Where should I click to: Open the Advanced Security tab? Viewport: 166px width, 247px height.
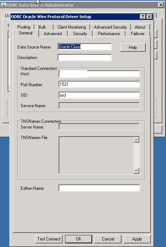point(110,27)
